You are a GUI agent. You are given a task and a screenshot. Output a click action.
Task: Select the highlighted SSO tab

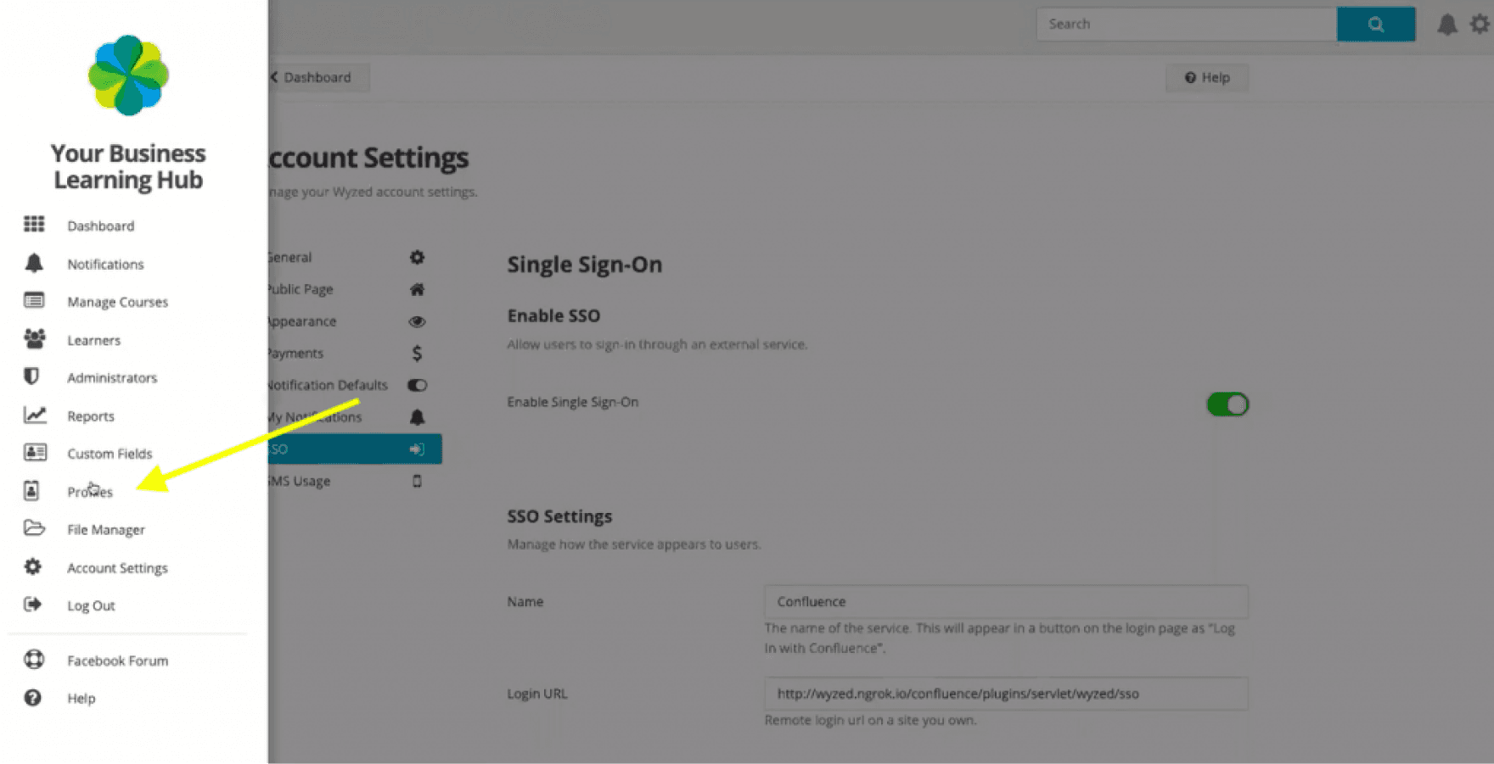[355, 449]
